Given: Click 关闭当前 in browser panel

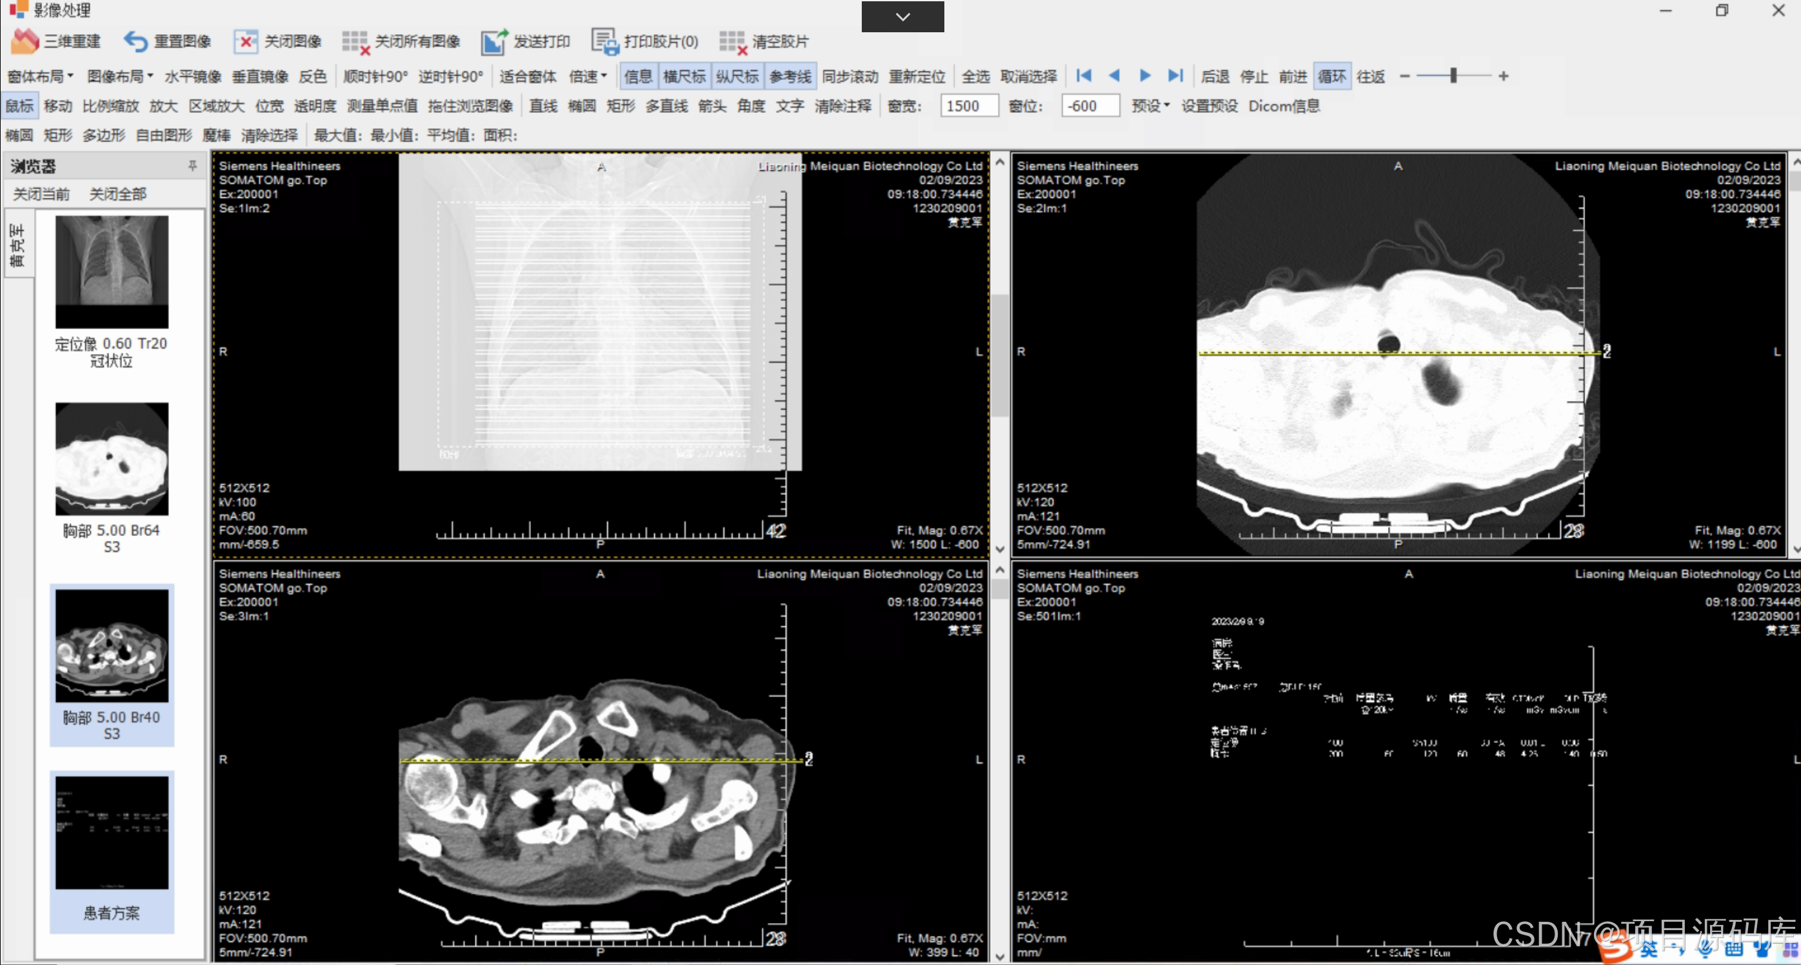Looking at the screenshot, I should [x=42, y=194].
